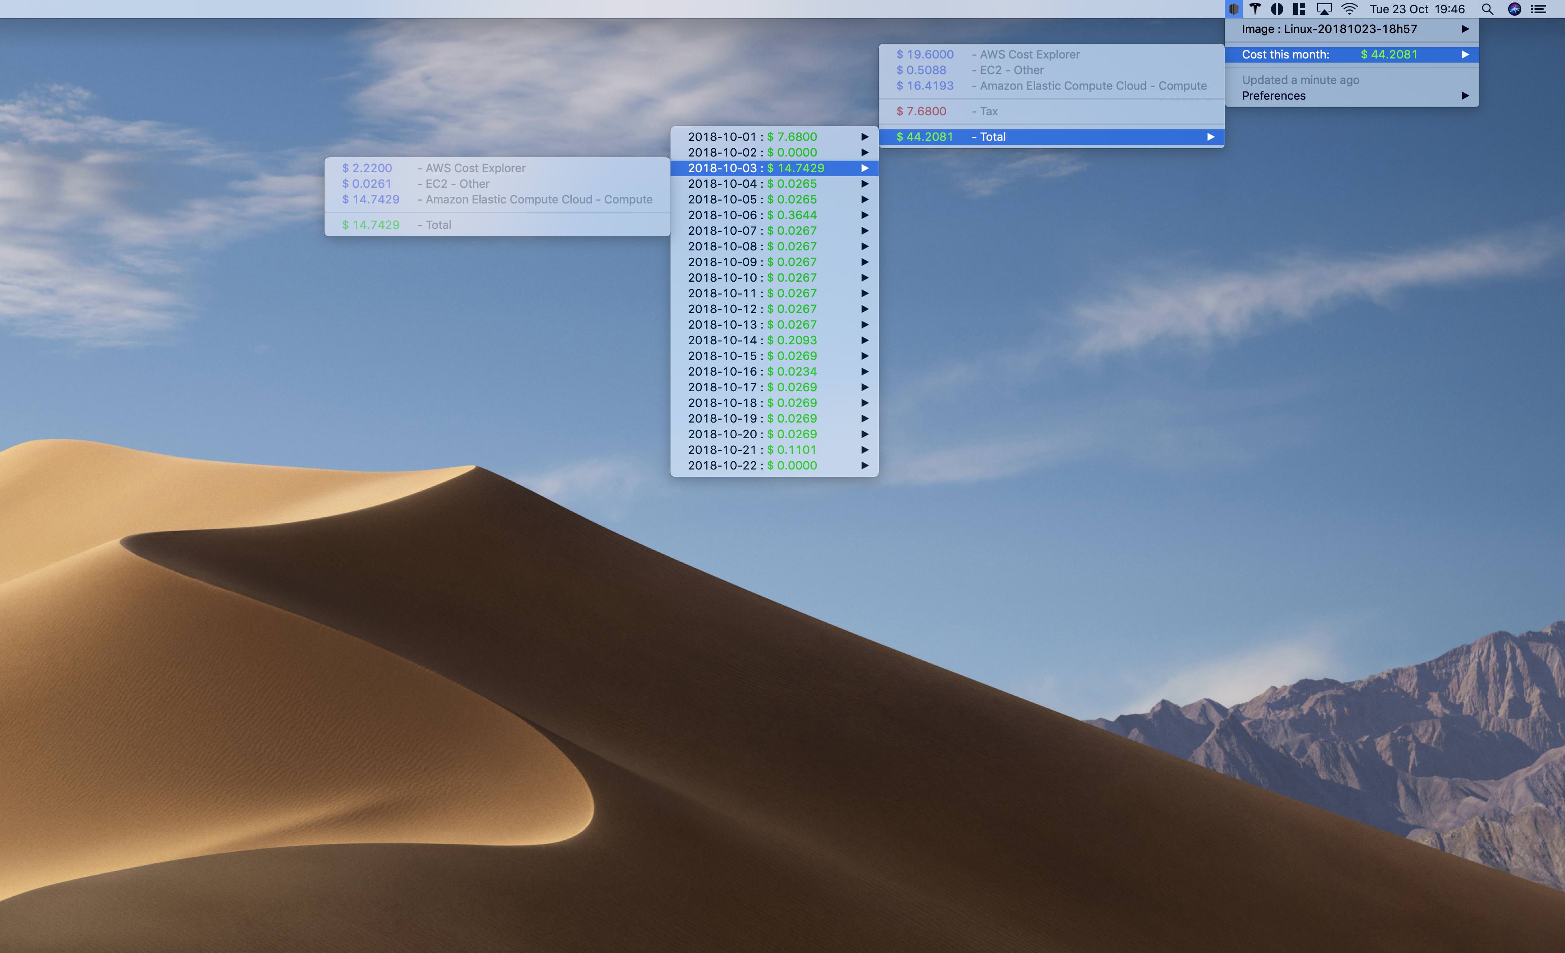Screen dimensions: 1565x953
Task: Click the 2018-10-09 daily cost row
Action: (x=774, y=262)
